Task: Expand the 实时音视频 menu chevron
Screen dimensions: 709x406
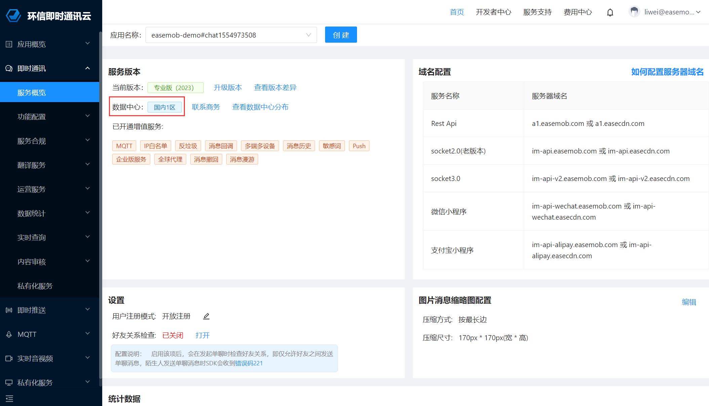Action: (88, 358)
